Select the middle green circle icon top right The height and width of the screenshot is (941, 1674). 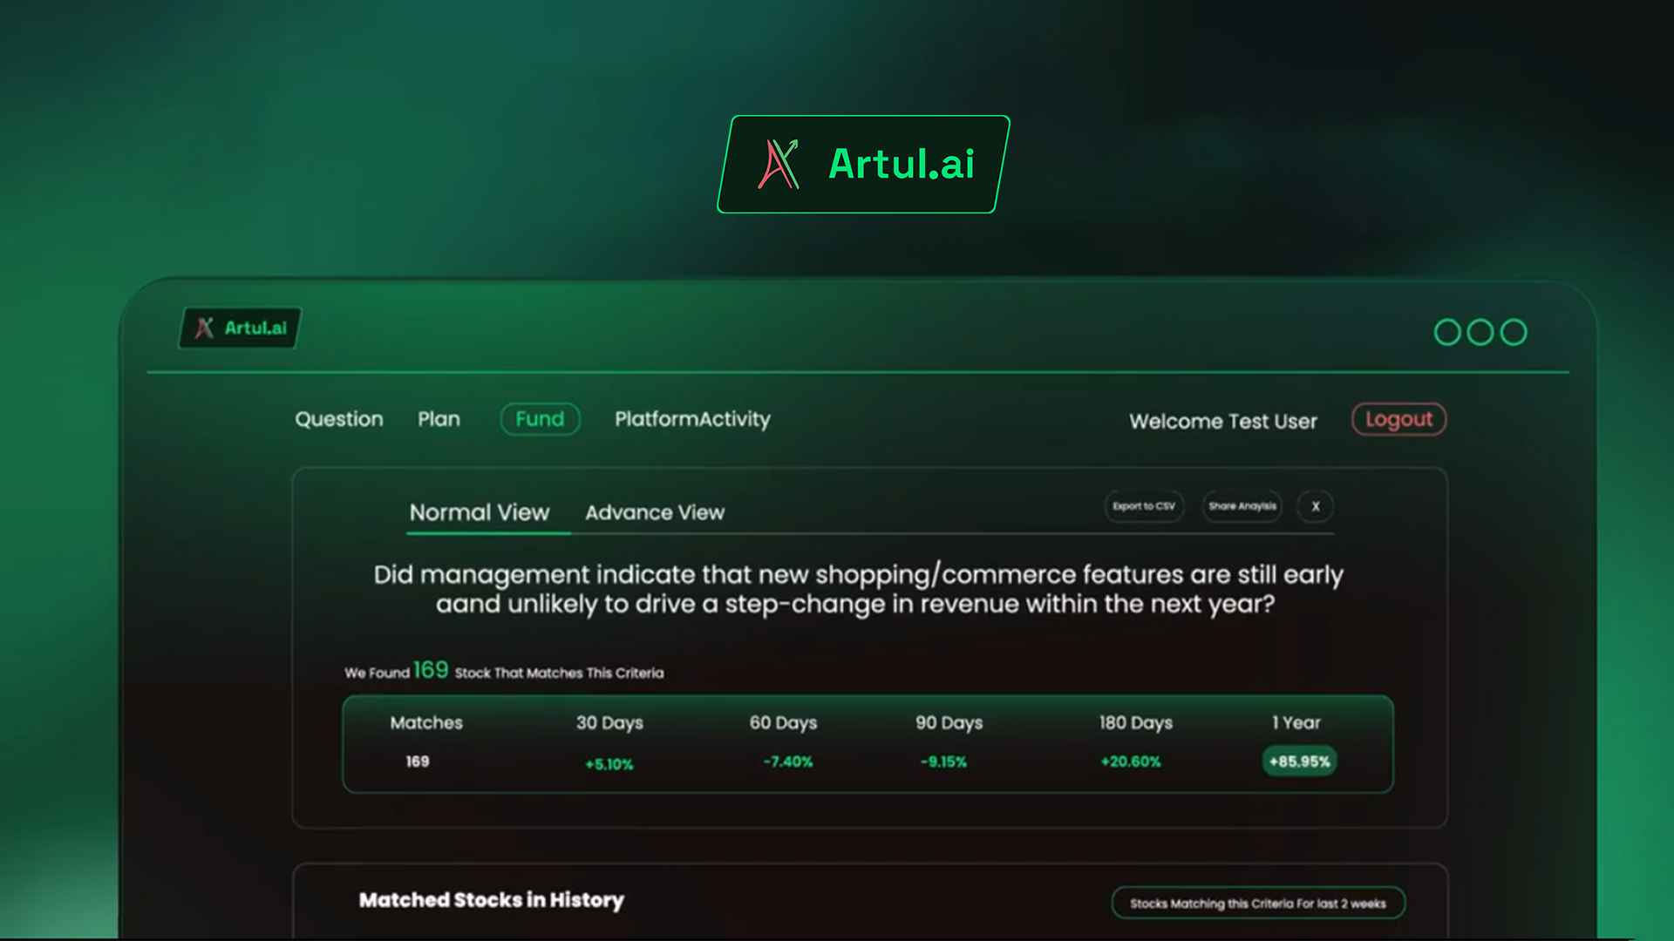pyautogui.click(x=1480, y=332)
